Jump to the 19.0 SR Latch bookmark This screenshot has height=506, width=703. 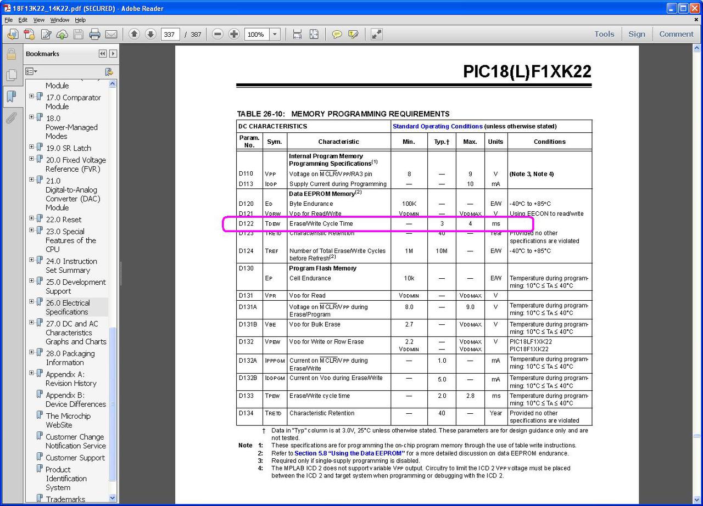click(x=69, y=148)
